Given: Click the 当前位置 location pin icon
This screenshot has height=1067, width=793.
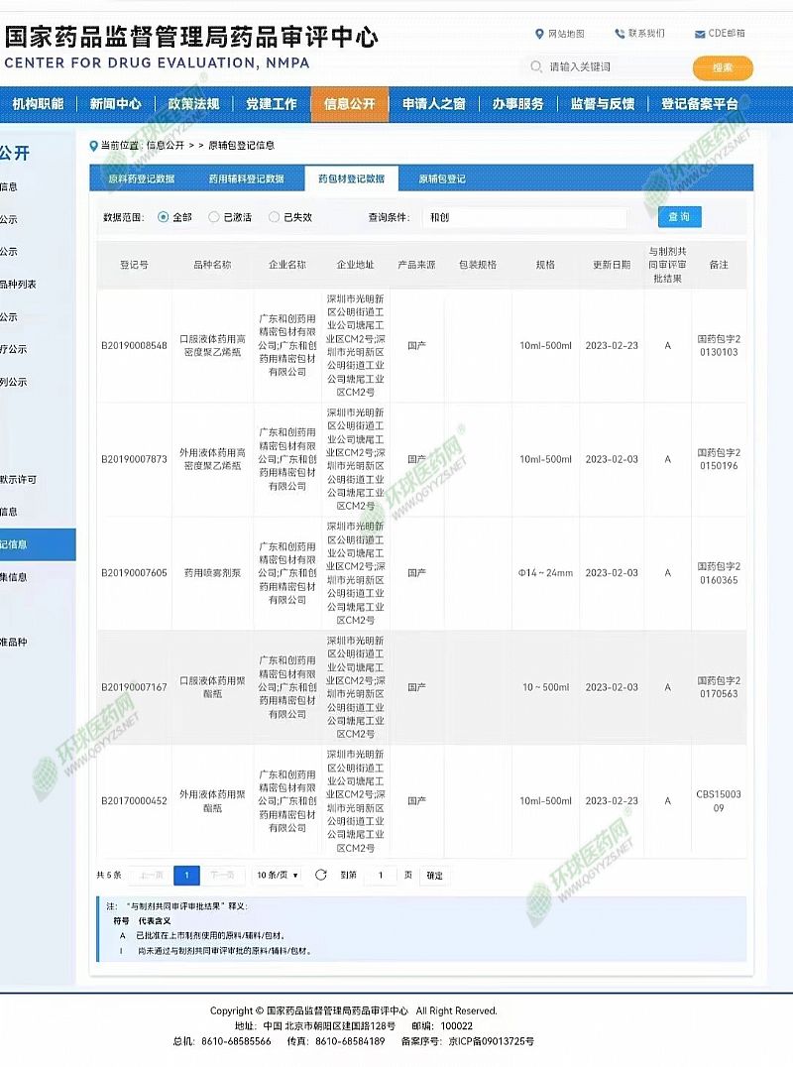Looking at the screenshot, I should pyautogui.click(x=93, y=145).
